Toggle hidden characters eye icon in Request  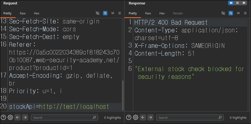click(98, 13)
